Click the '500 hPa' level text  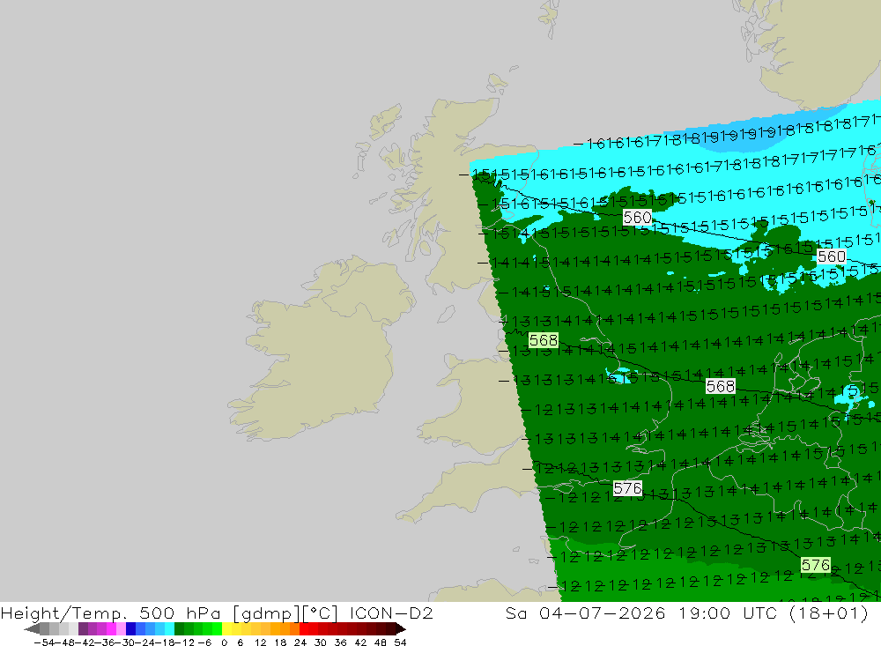tap(180, 613)
